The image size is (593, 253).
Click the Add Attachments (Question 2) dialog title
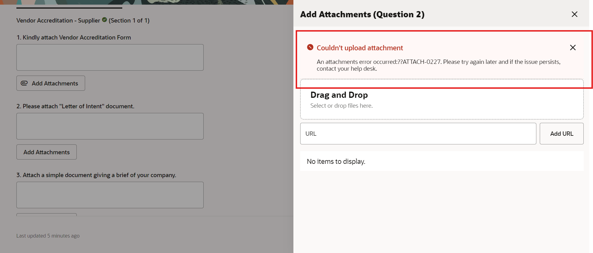pos(362,14)
